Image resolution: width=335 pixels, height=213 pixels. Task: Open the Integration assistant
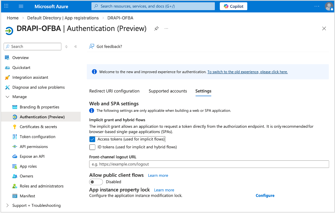[7, 77]
